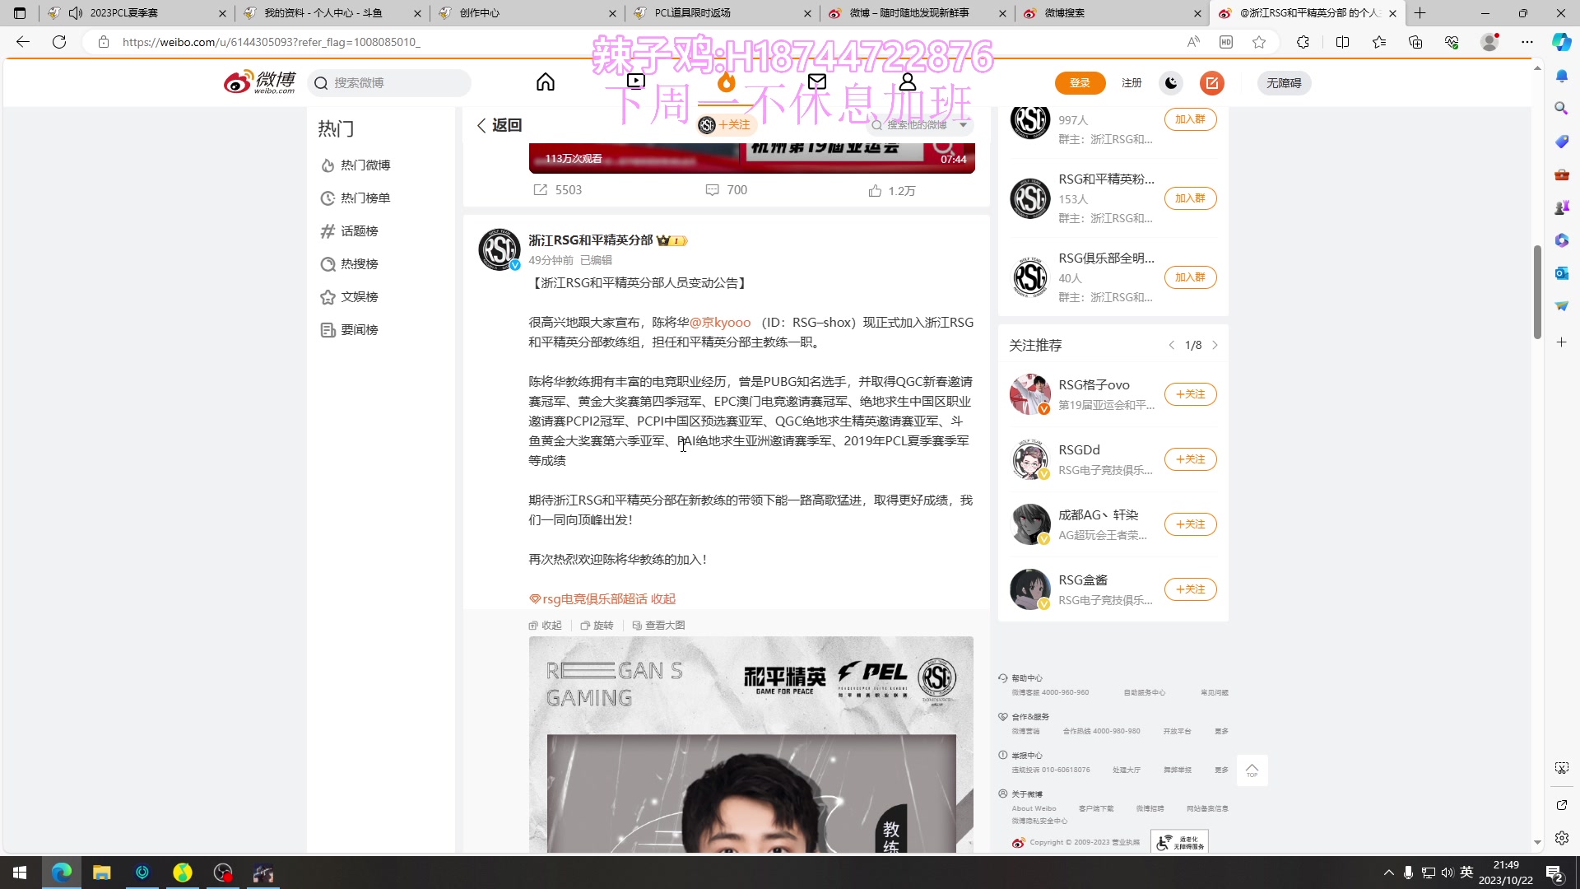The image size is (1580, 889).
Task: Add page to favorites star icon
Action: click(1259, 42)
